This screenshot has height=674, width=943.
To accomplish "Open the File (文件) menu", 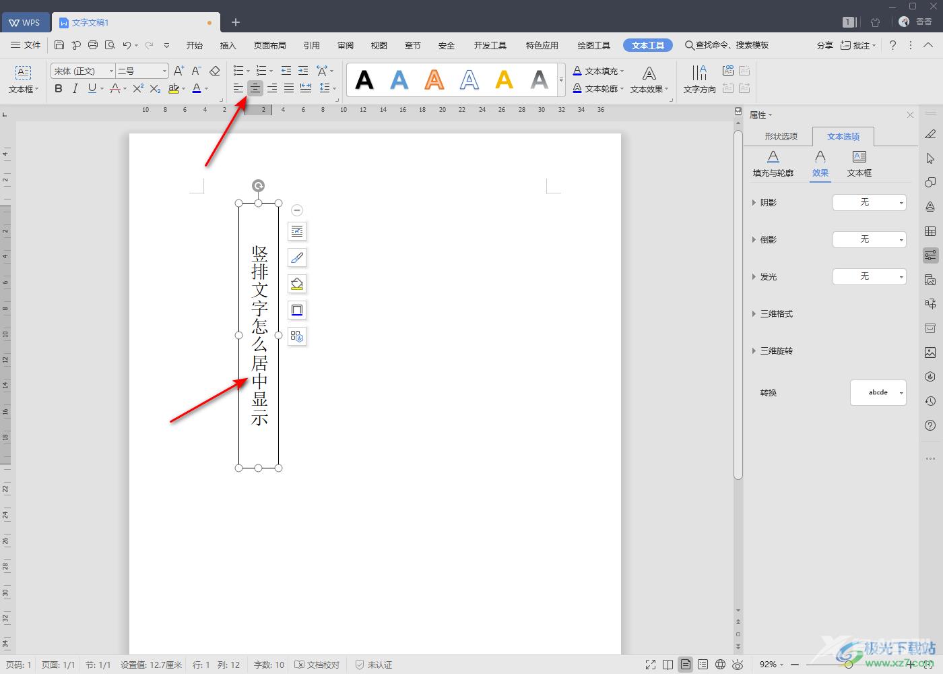I will (x=26, y=45).
